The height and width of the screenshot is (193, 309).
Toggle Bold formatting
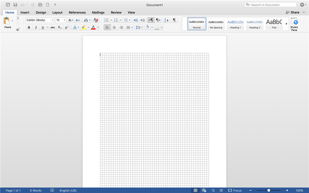click(29, 27)
